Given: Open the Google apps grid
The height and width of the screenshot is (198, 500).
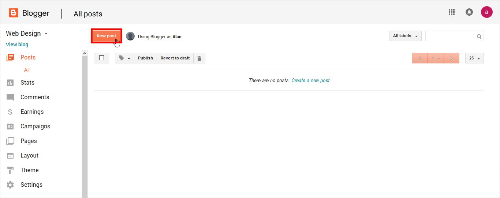Looking at the screenshot, I should click(452, 12).
